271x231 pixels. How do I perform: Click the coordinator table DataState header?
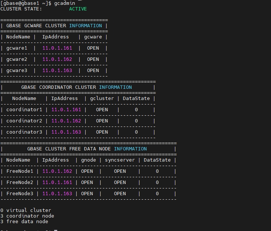click(x=136, y=99)
